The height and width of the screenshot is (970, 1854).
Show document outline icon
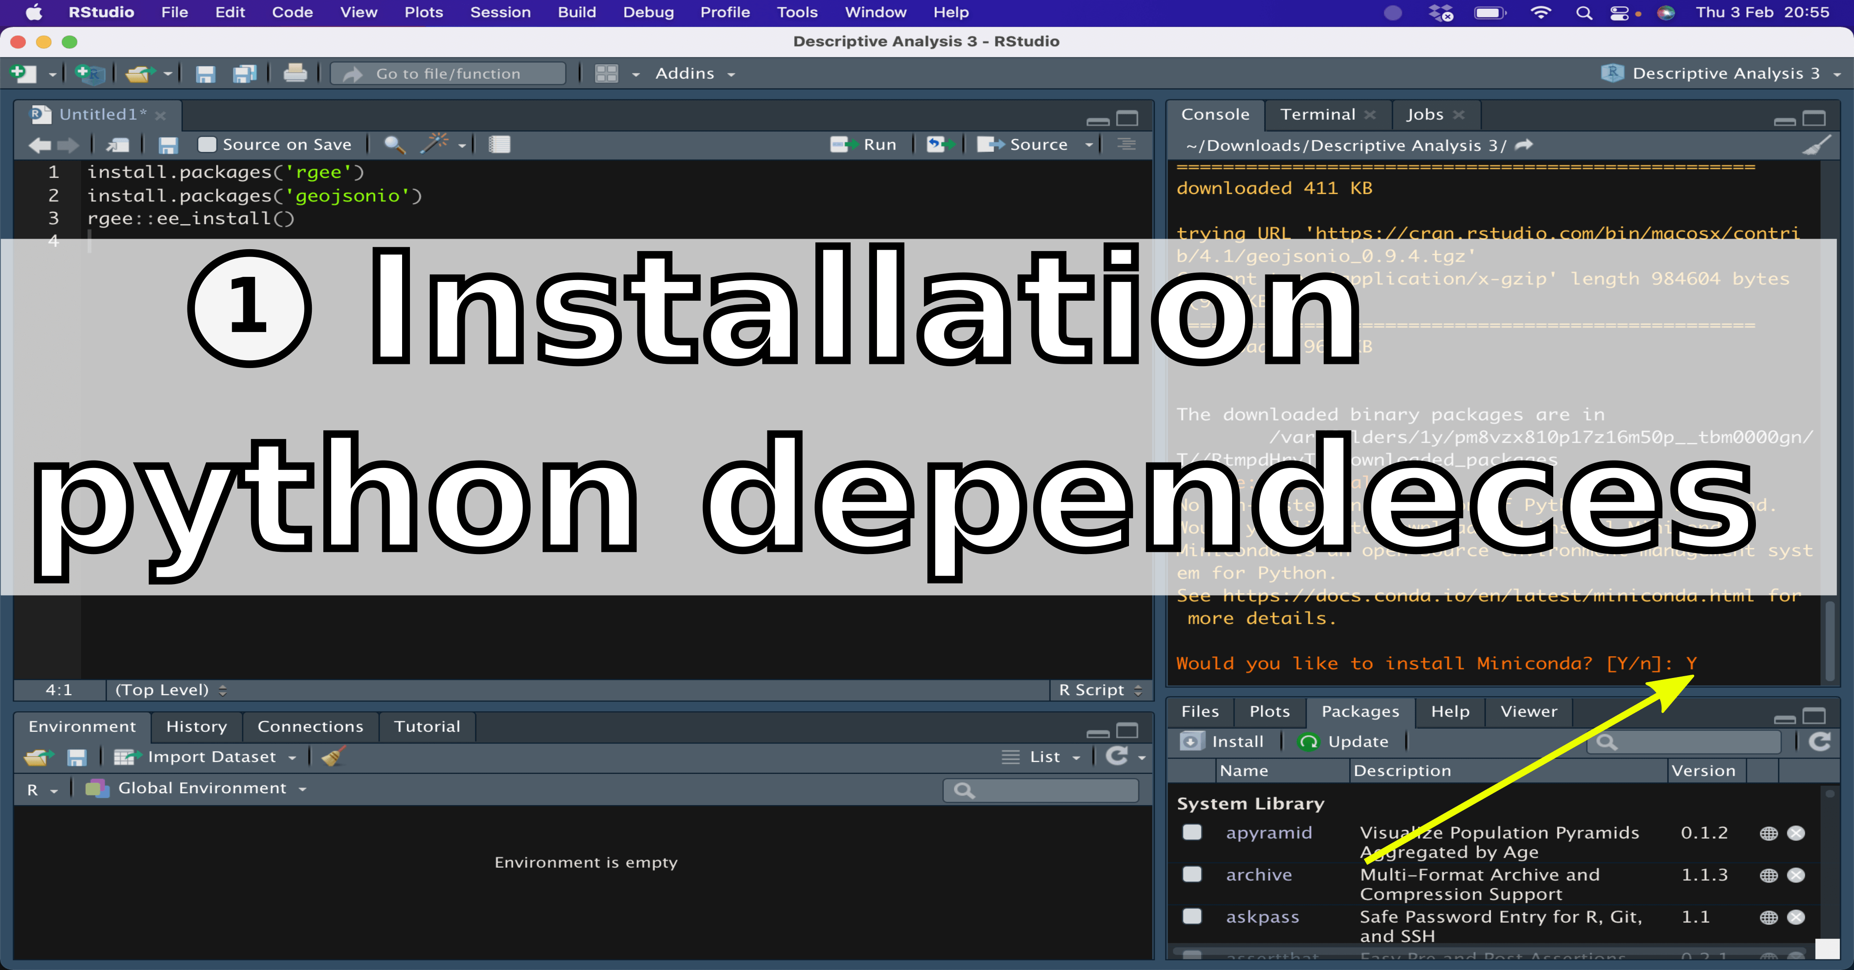click(x=1126, y=145)
